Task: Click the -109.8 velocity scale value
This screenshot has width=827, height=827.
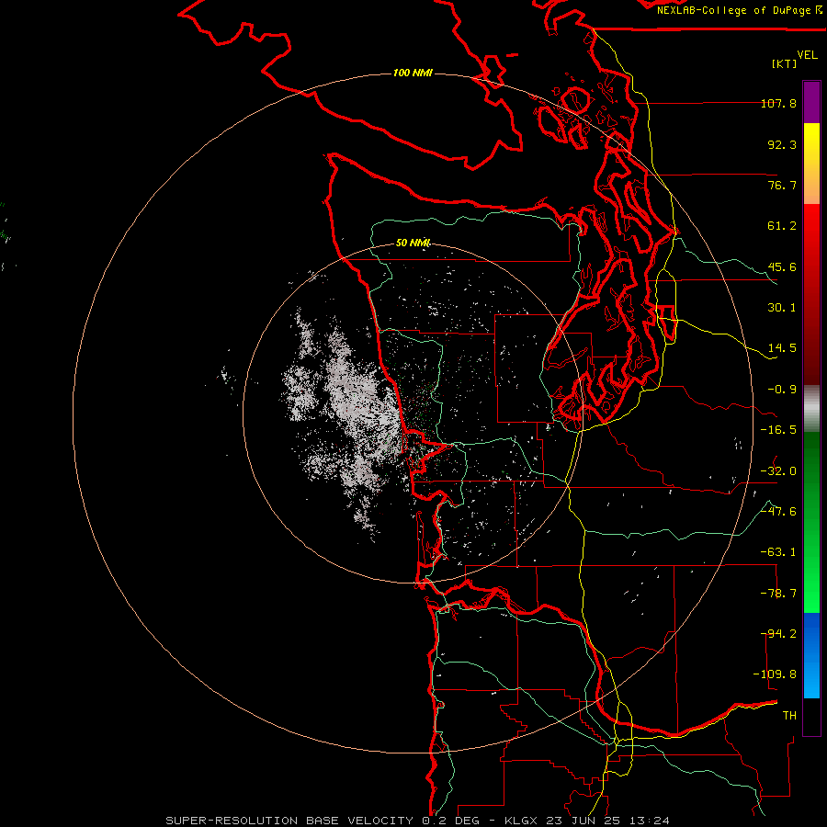Action: tap(775, 674)
